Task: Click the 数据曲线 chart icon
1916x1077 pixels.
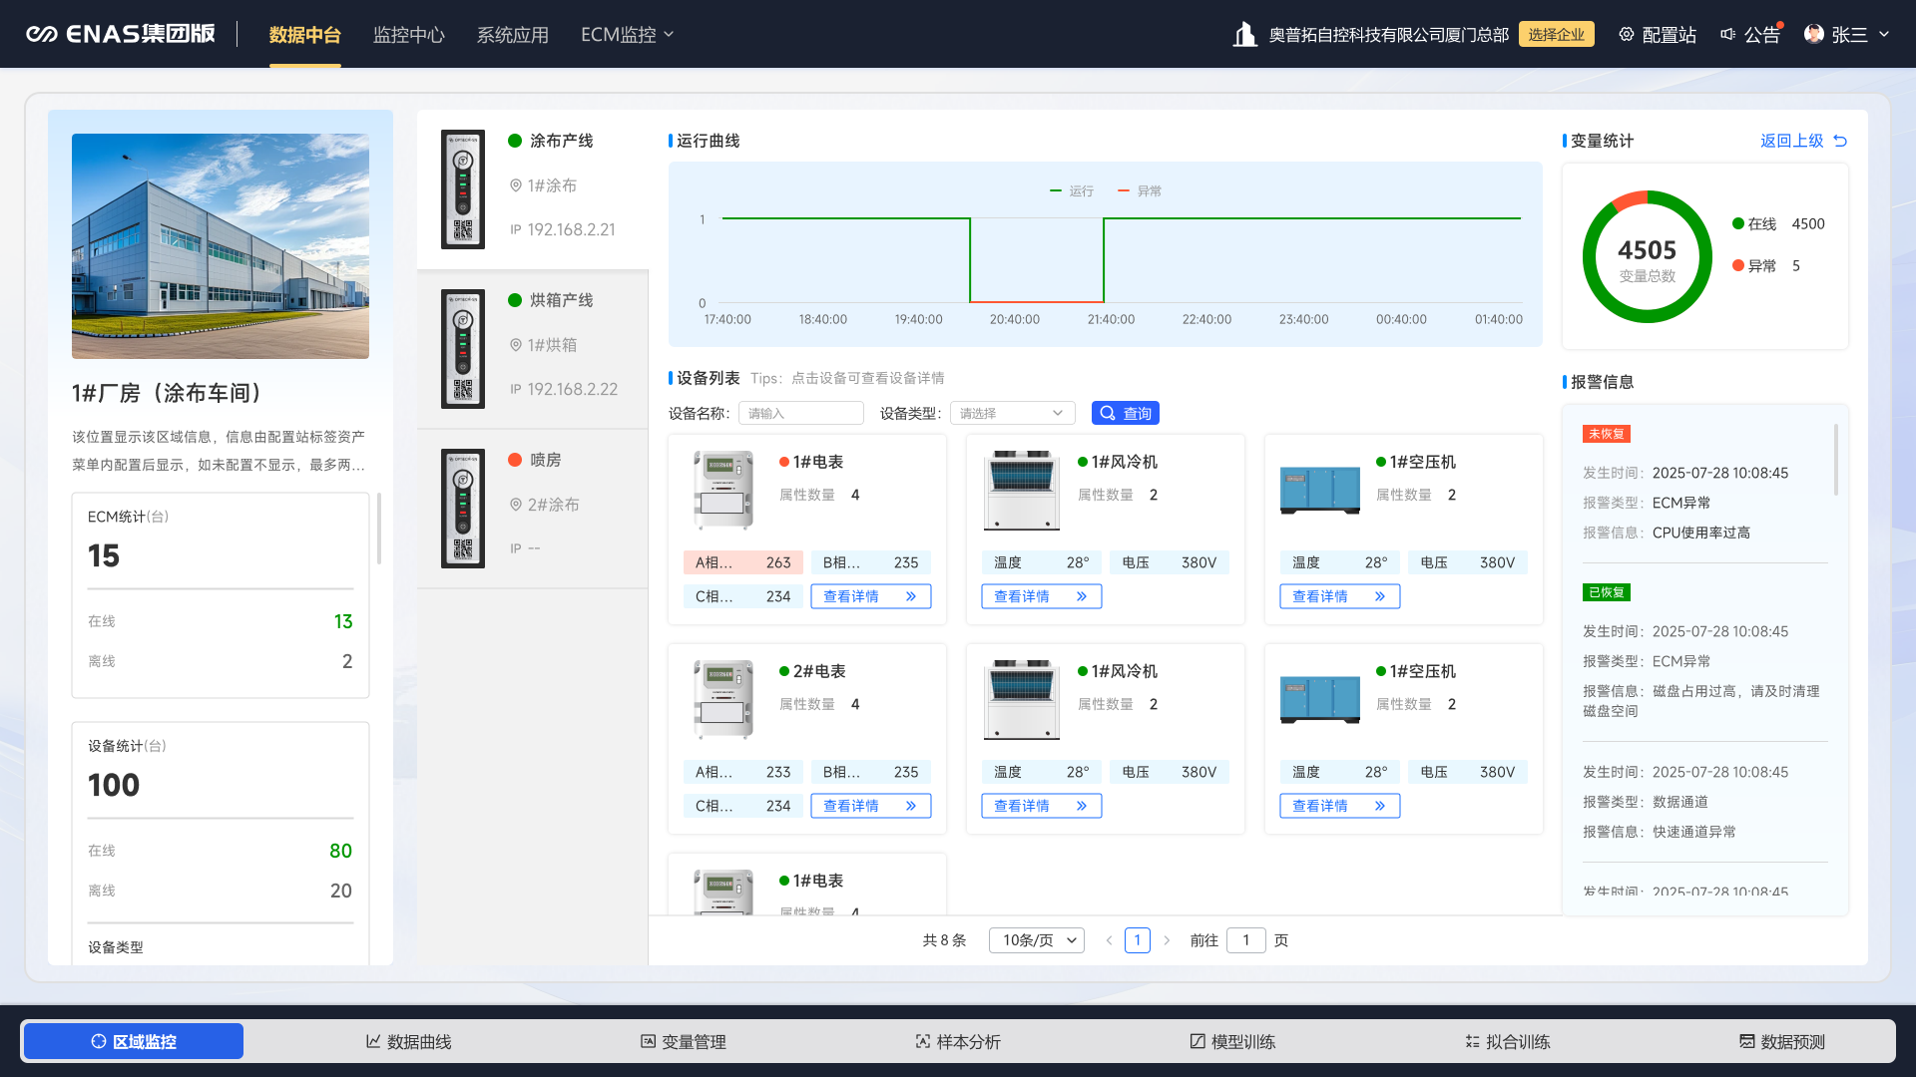Action: pos(373,1041)
